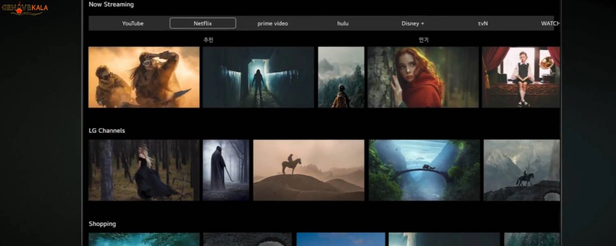This screenshot has height=246, width=616.
Task: Select snowy mountain horseman thumbnail
Action: pos(522,170)
